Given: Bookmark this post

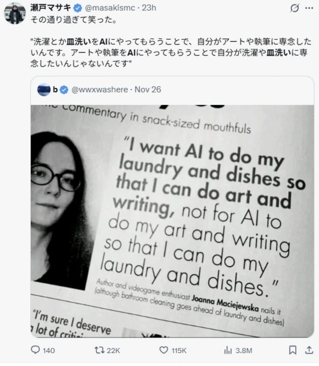Looking at the screenshot, I should click(293, 350).
